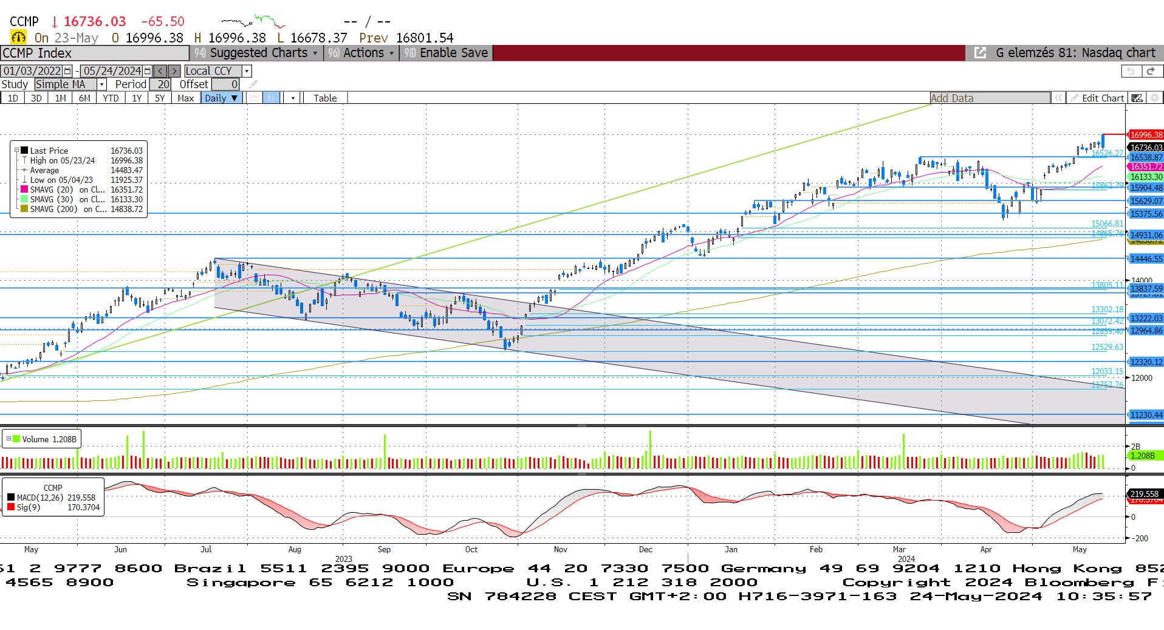
Task: Click the intraday sparkline in header
Action: point(253,22)
